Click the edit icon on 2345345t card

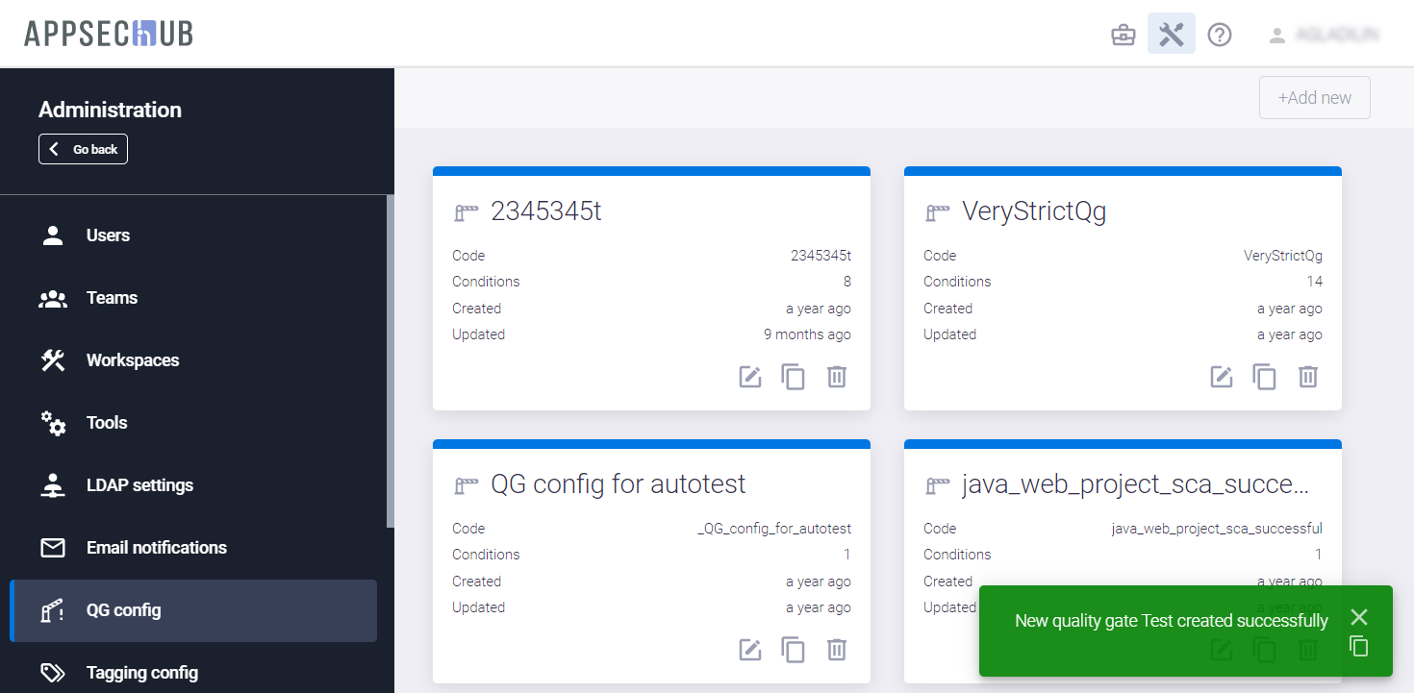tap(750, 377)
